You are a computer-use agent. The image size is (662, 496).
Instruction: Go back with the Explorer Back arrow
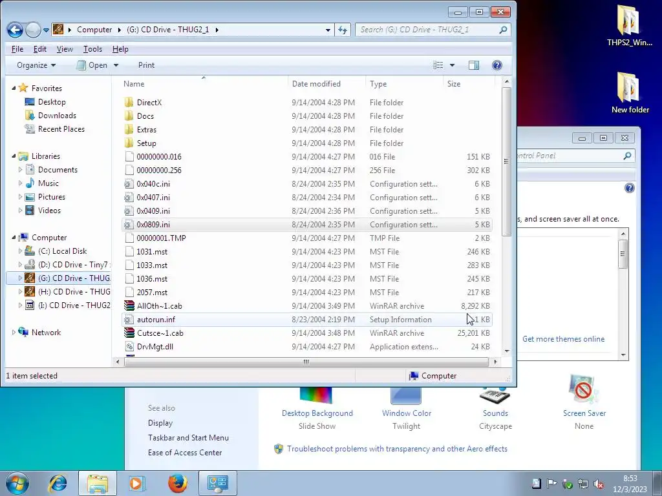click(16, 30)
